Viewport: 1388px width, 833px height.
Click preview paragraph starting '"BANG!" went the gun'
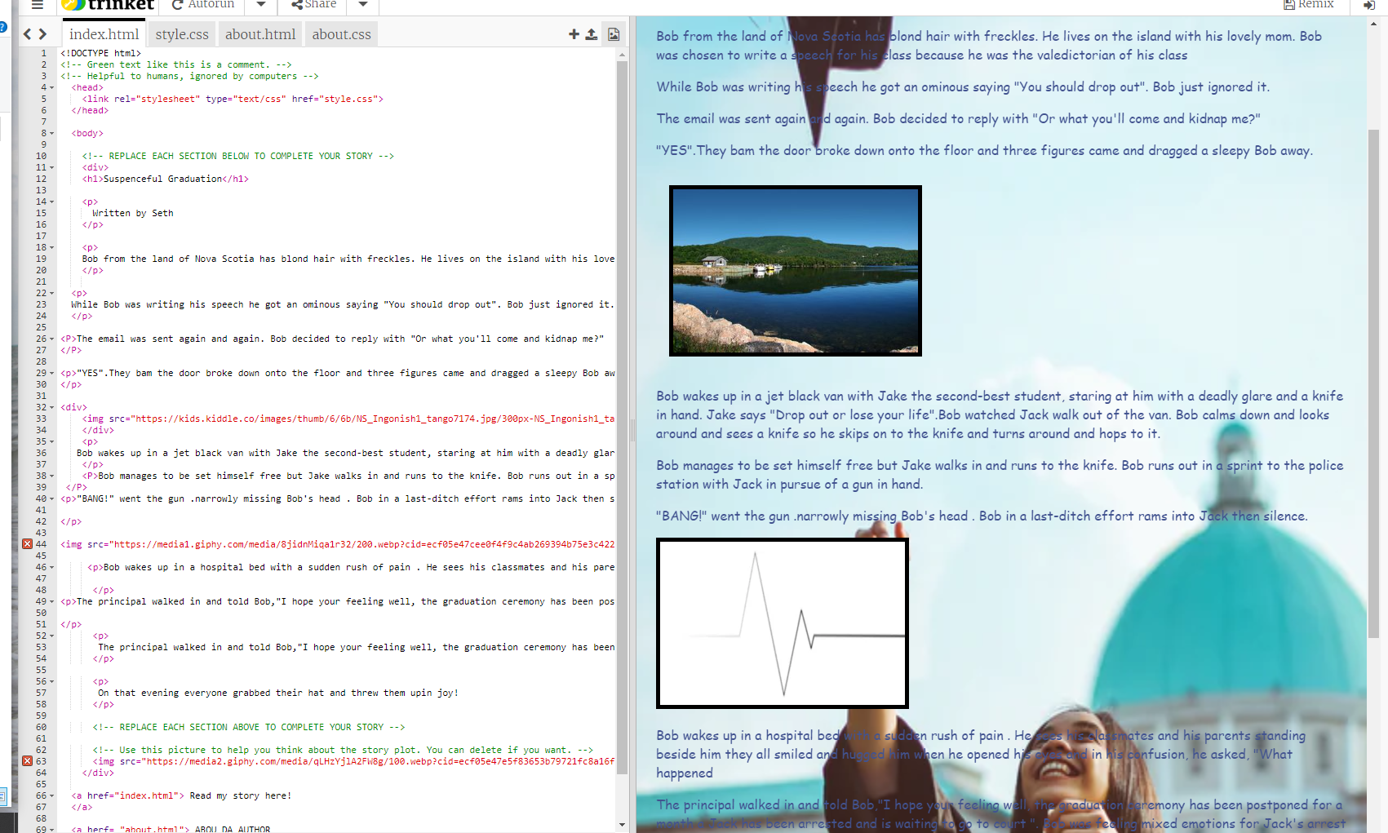coord(982,516)
